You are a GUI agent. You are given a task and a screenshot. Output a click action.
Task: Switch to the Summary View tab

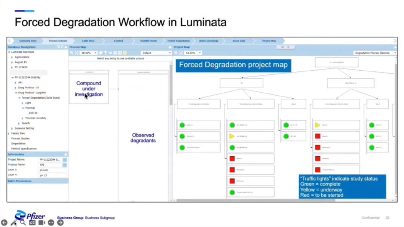click(28, 41)
